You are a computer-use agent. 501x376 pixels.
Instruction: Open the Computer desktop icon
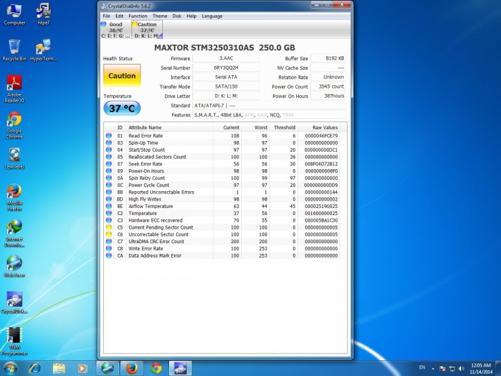coord(14,14)
